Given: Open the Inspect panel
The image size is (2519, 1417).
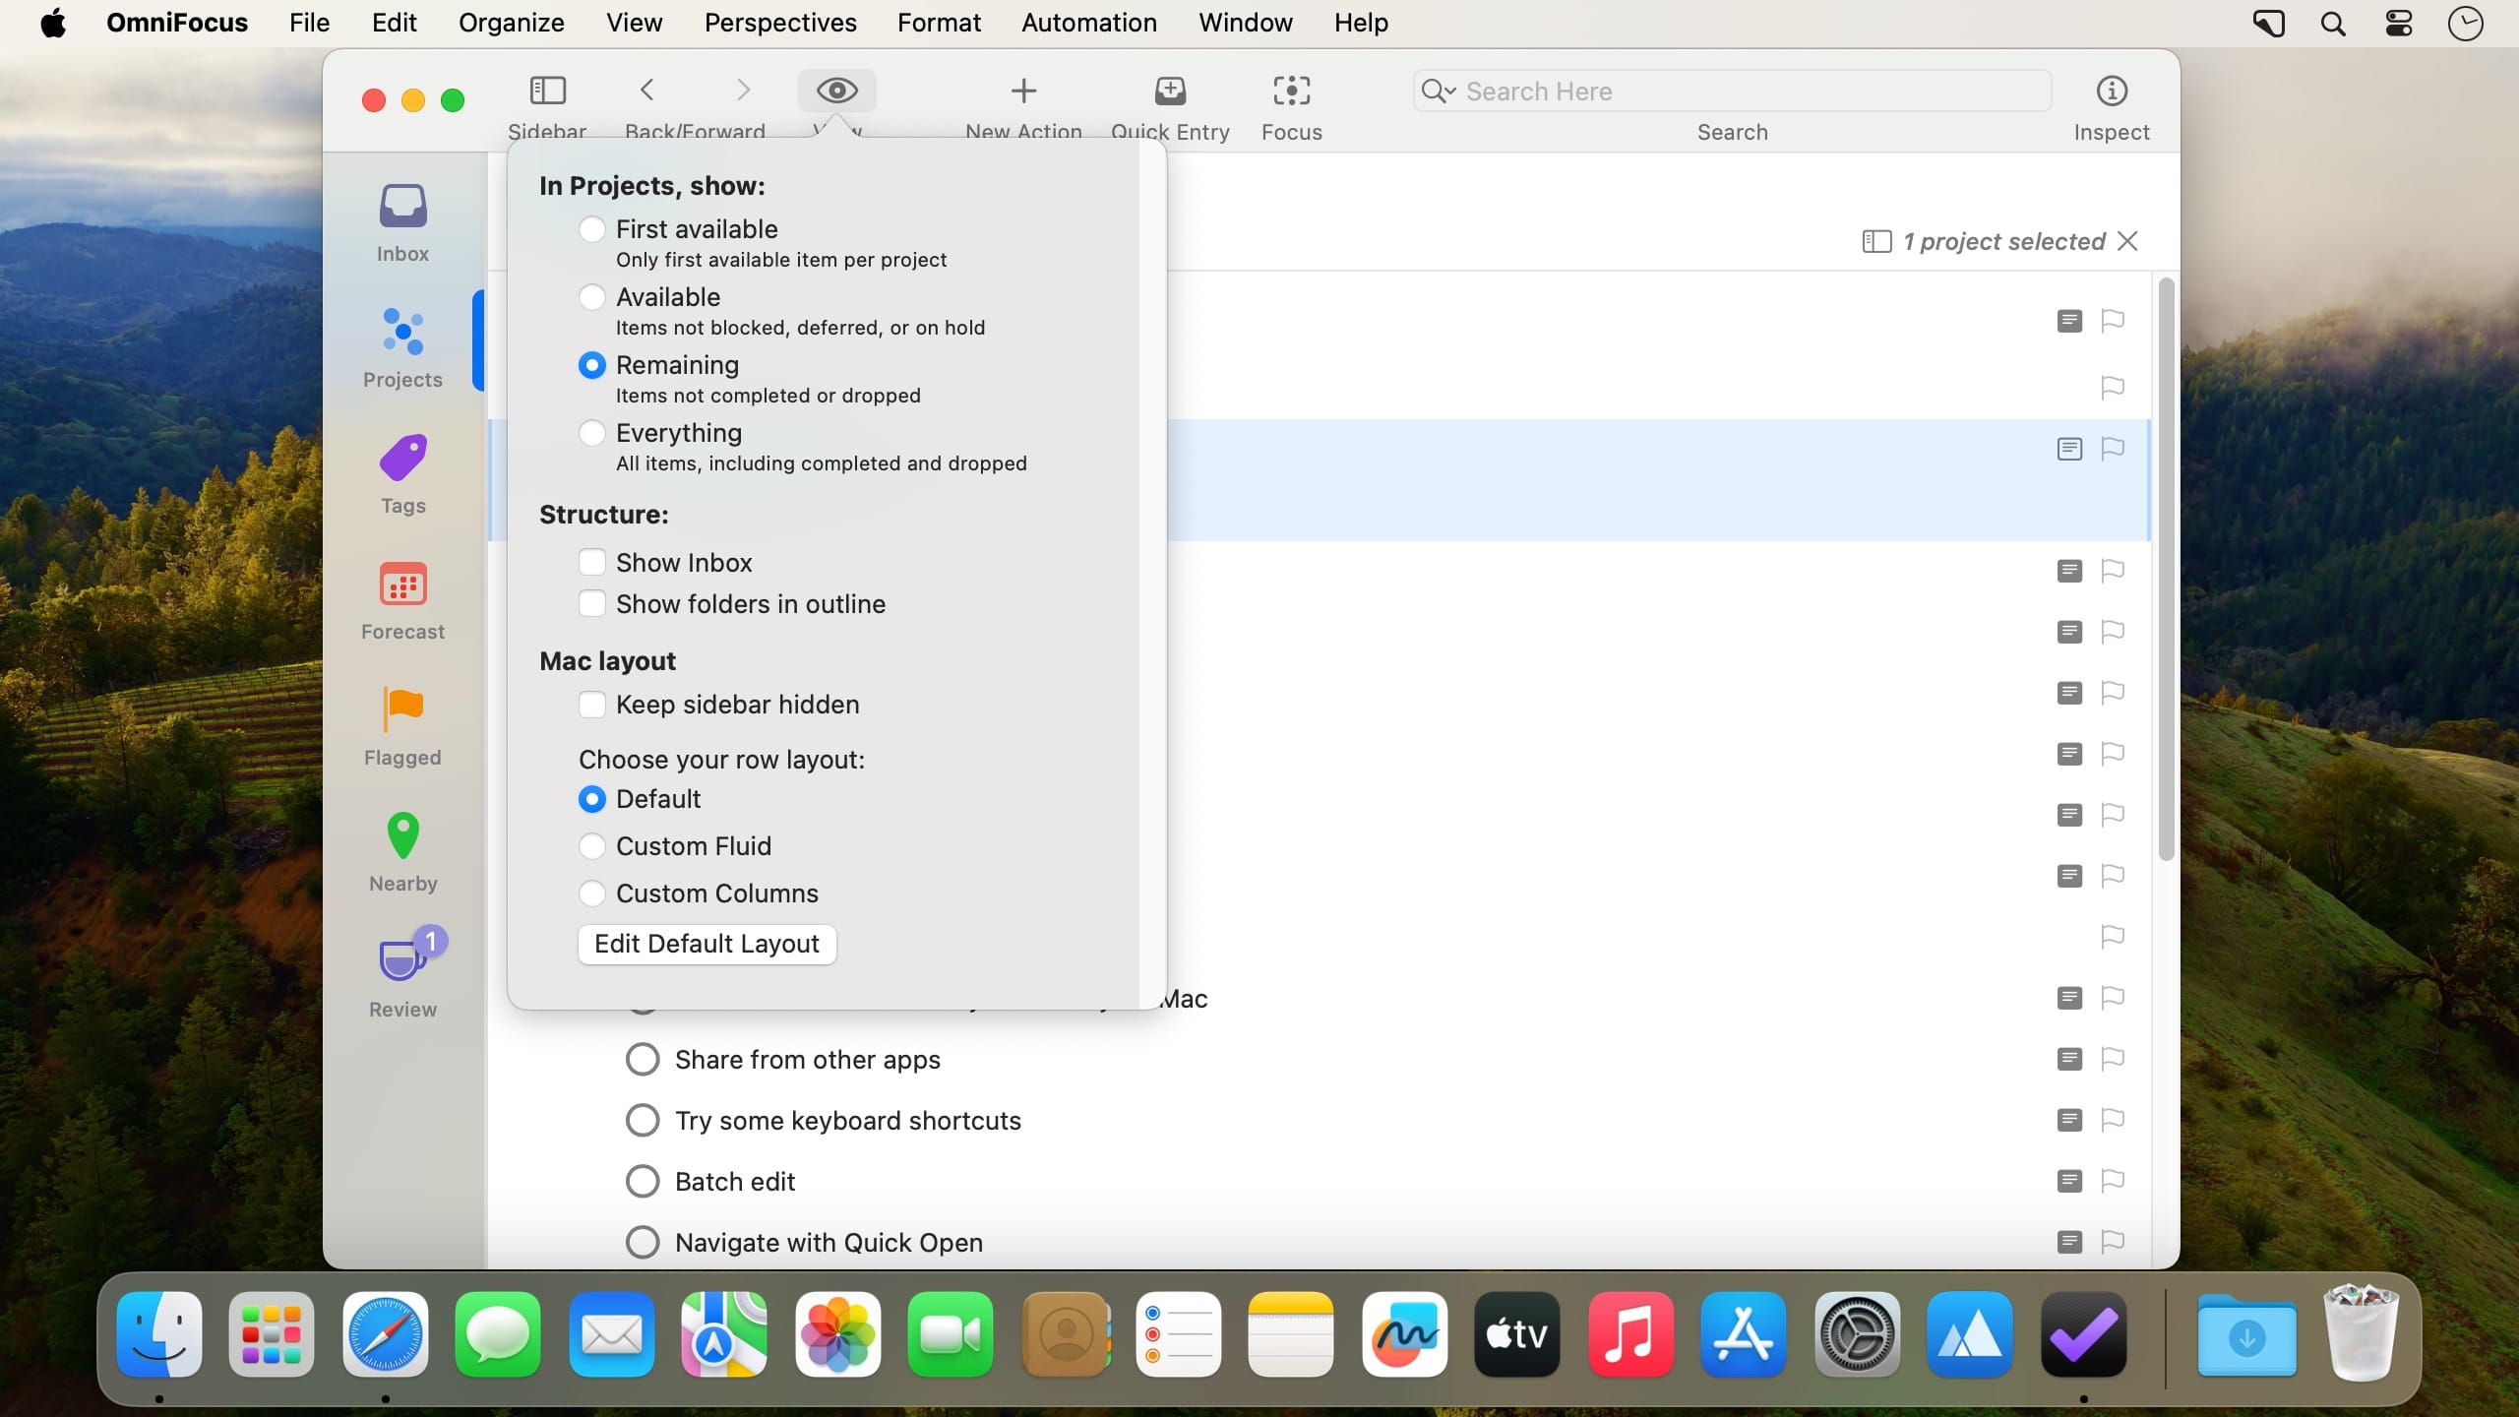Looking at the screenshot, I should 2111,92.
